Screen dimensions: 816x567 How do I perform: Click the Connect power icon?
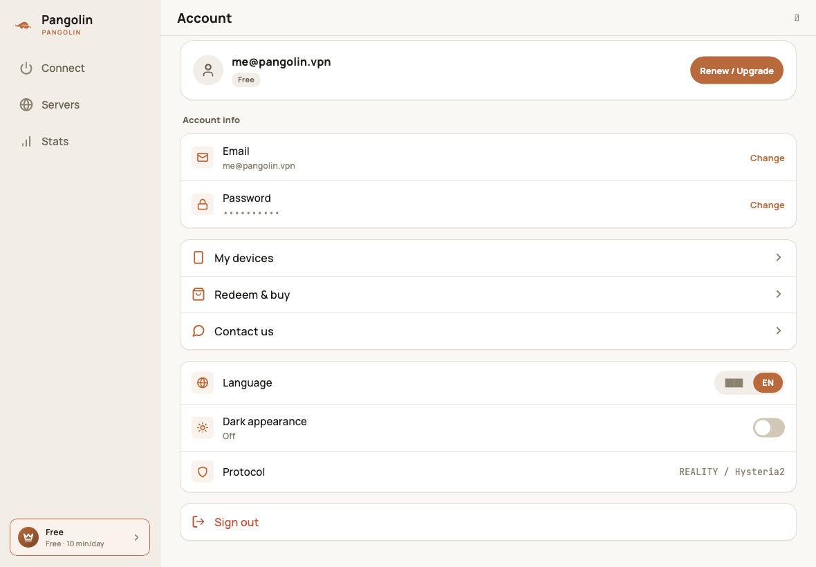point(26,68)
